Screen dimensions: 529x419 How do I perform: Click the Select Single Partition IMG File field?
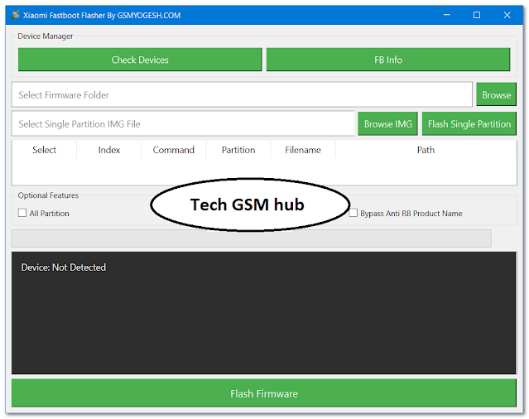click(183, 124)
